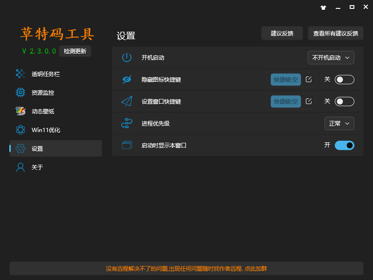This screenshot has width=373, height=280.
Task: Click the crossed-eye icon for 隐藏图标快捷键
Action: pos(127,79)
